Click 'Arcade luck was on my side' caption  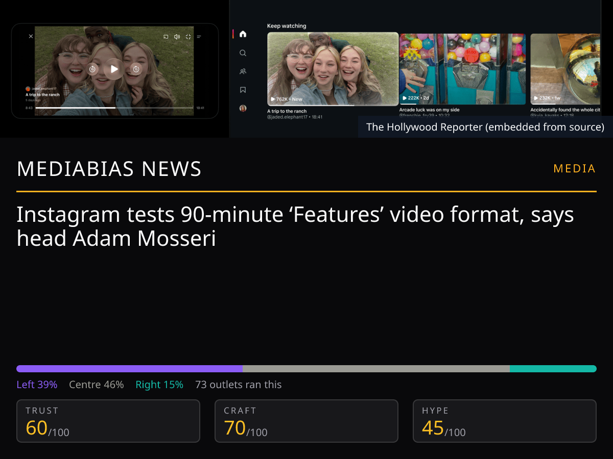430,110
